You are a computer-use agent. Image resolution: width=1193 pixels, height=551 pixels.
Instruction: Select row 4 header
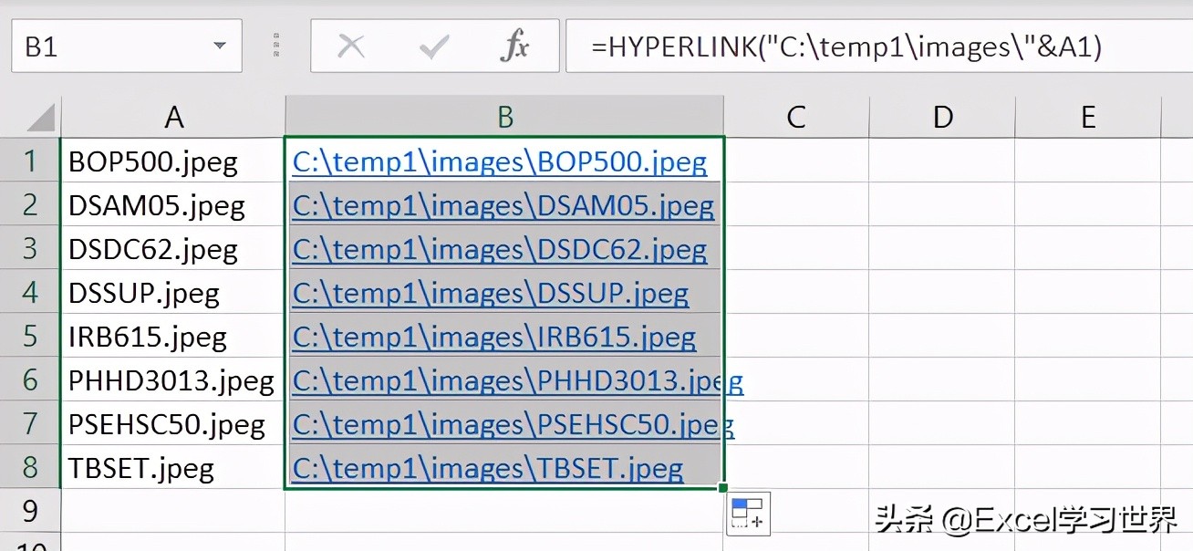(30, 292)
